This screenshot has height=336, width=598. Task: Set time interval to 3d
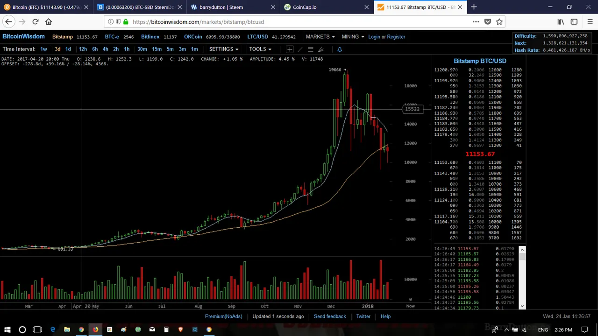57,49
